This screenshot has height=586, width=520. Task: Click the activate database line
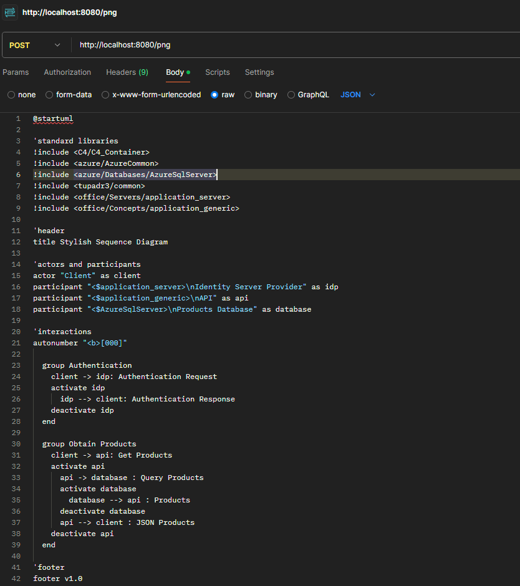point(98,489)
